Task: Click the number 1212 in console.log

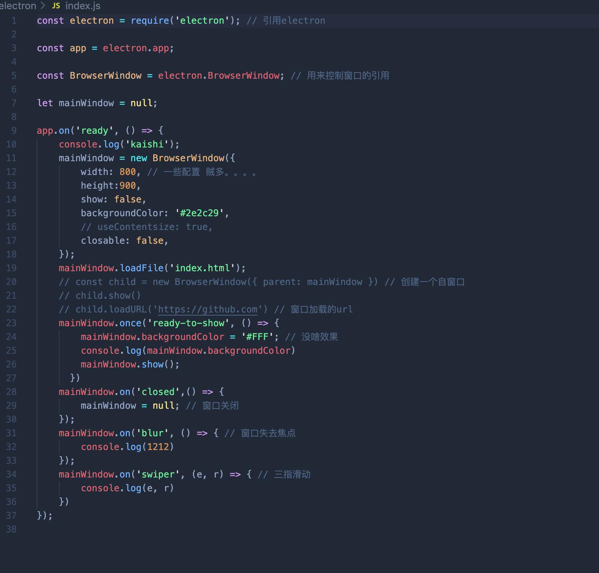Action: 158,447
